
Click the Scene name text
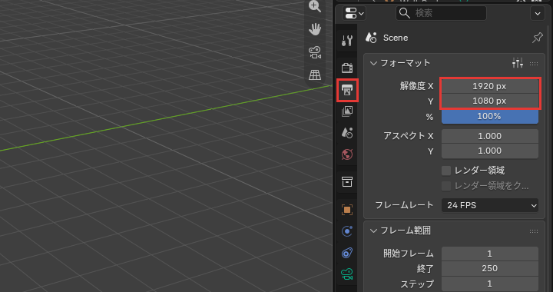pos(396,38)
